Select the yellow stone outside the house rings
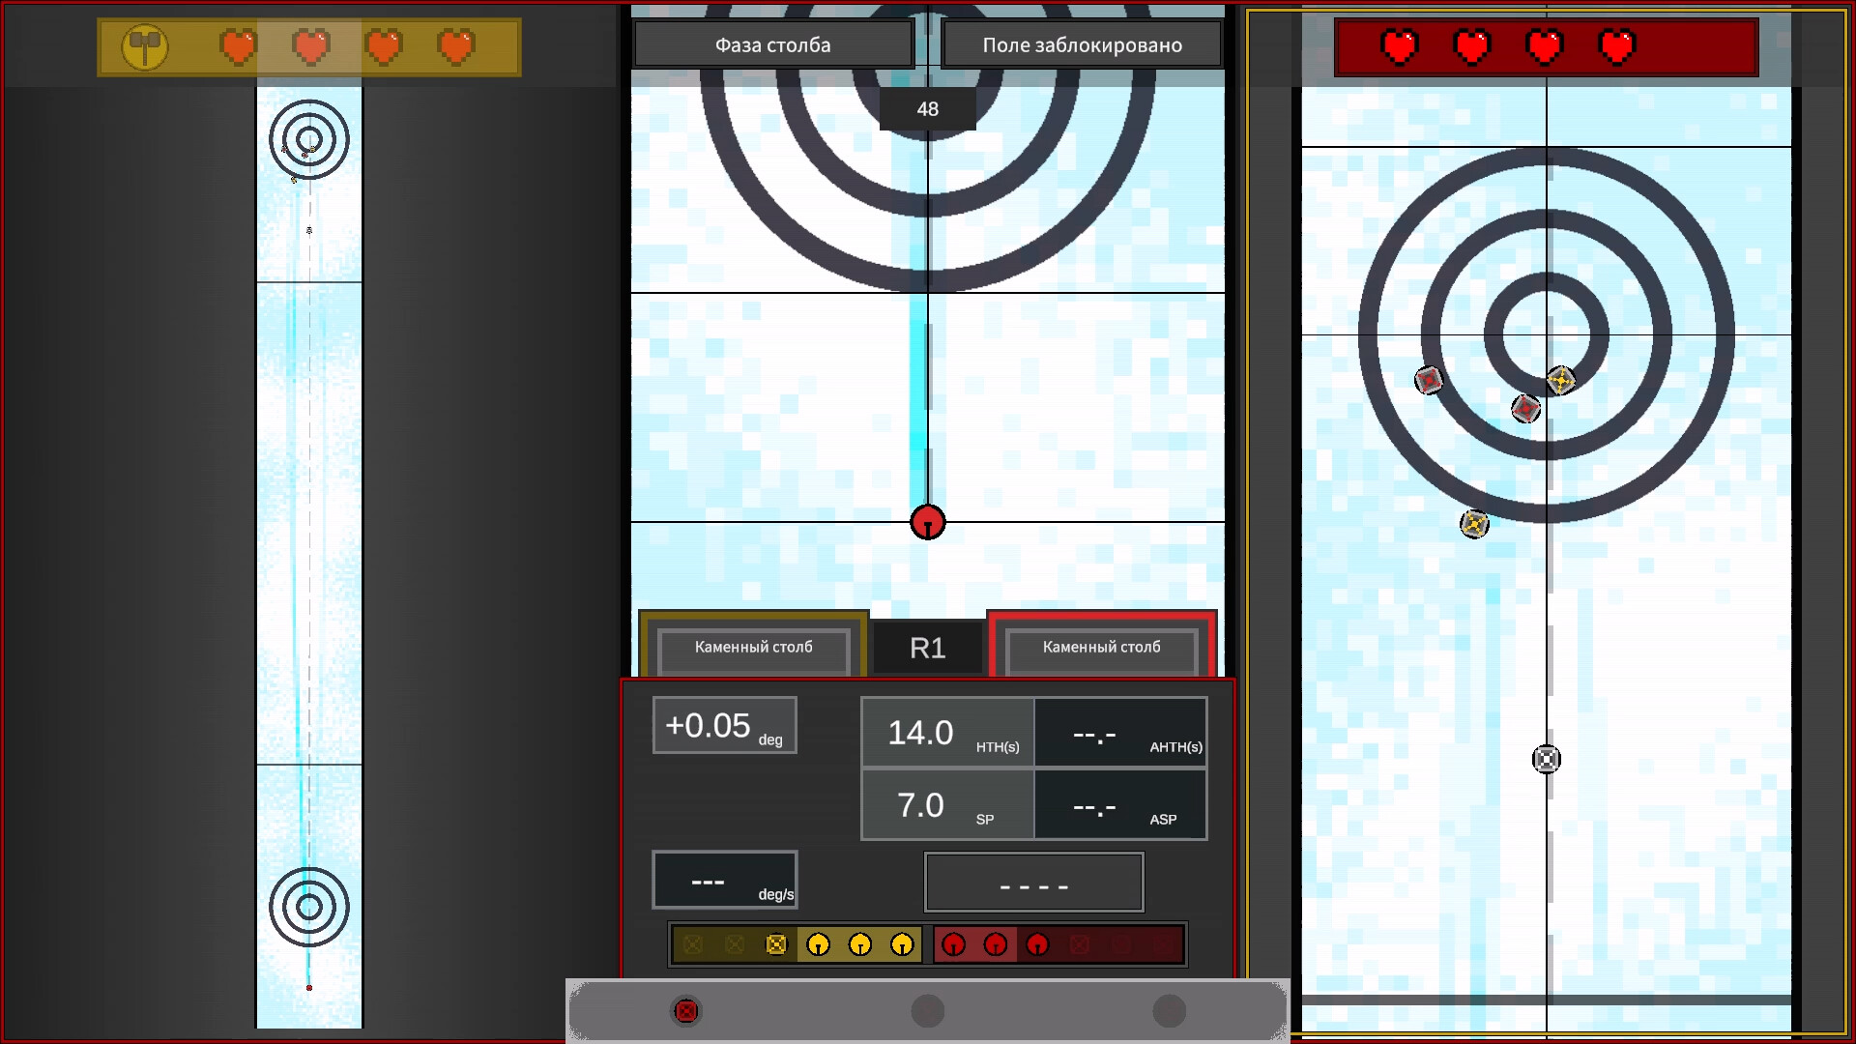 tap(1474, 524)
